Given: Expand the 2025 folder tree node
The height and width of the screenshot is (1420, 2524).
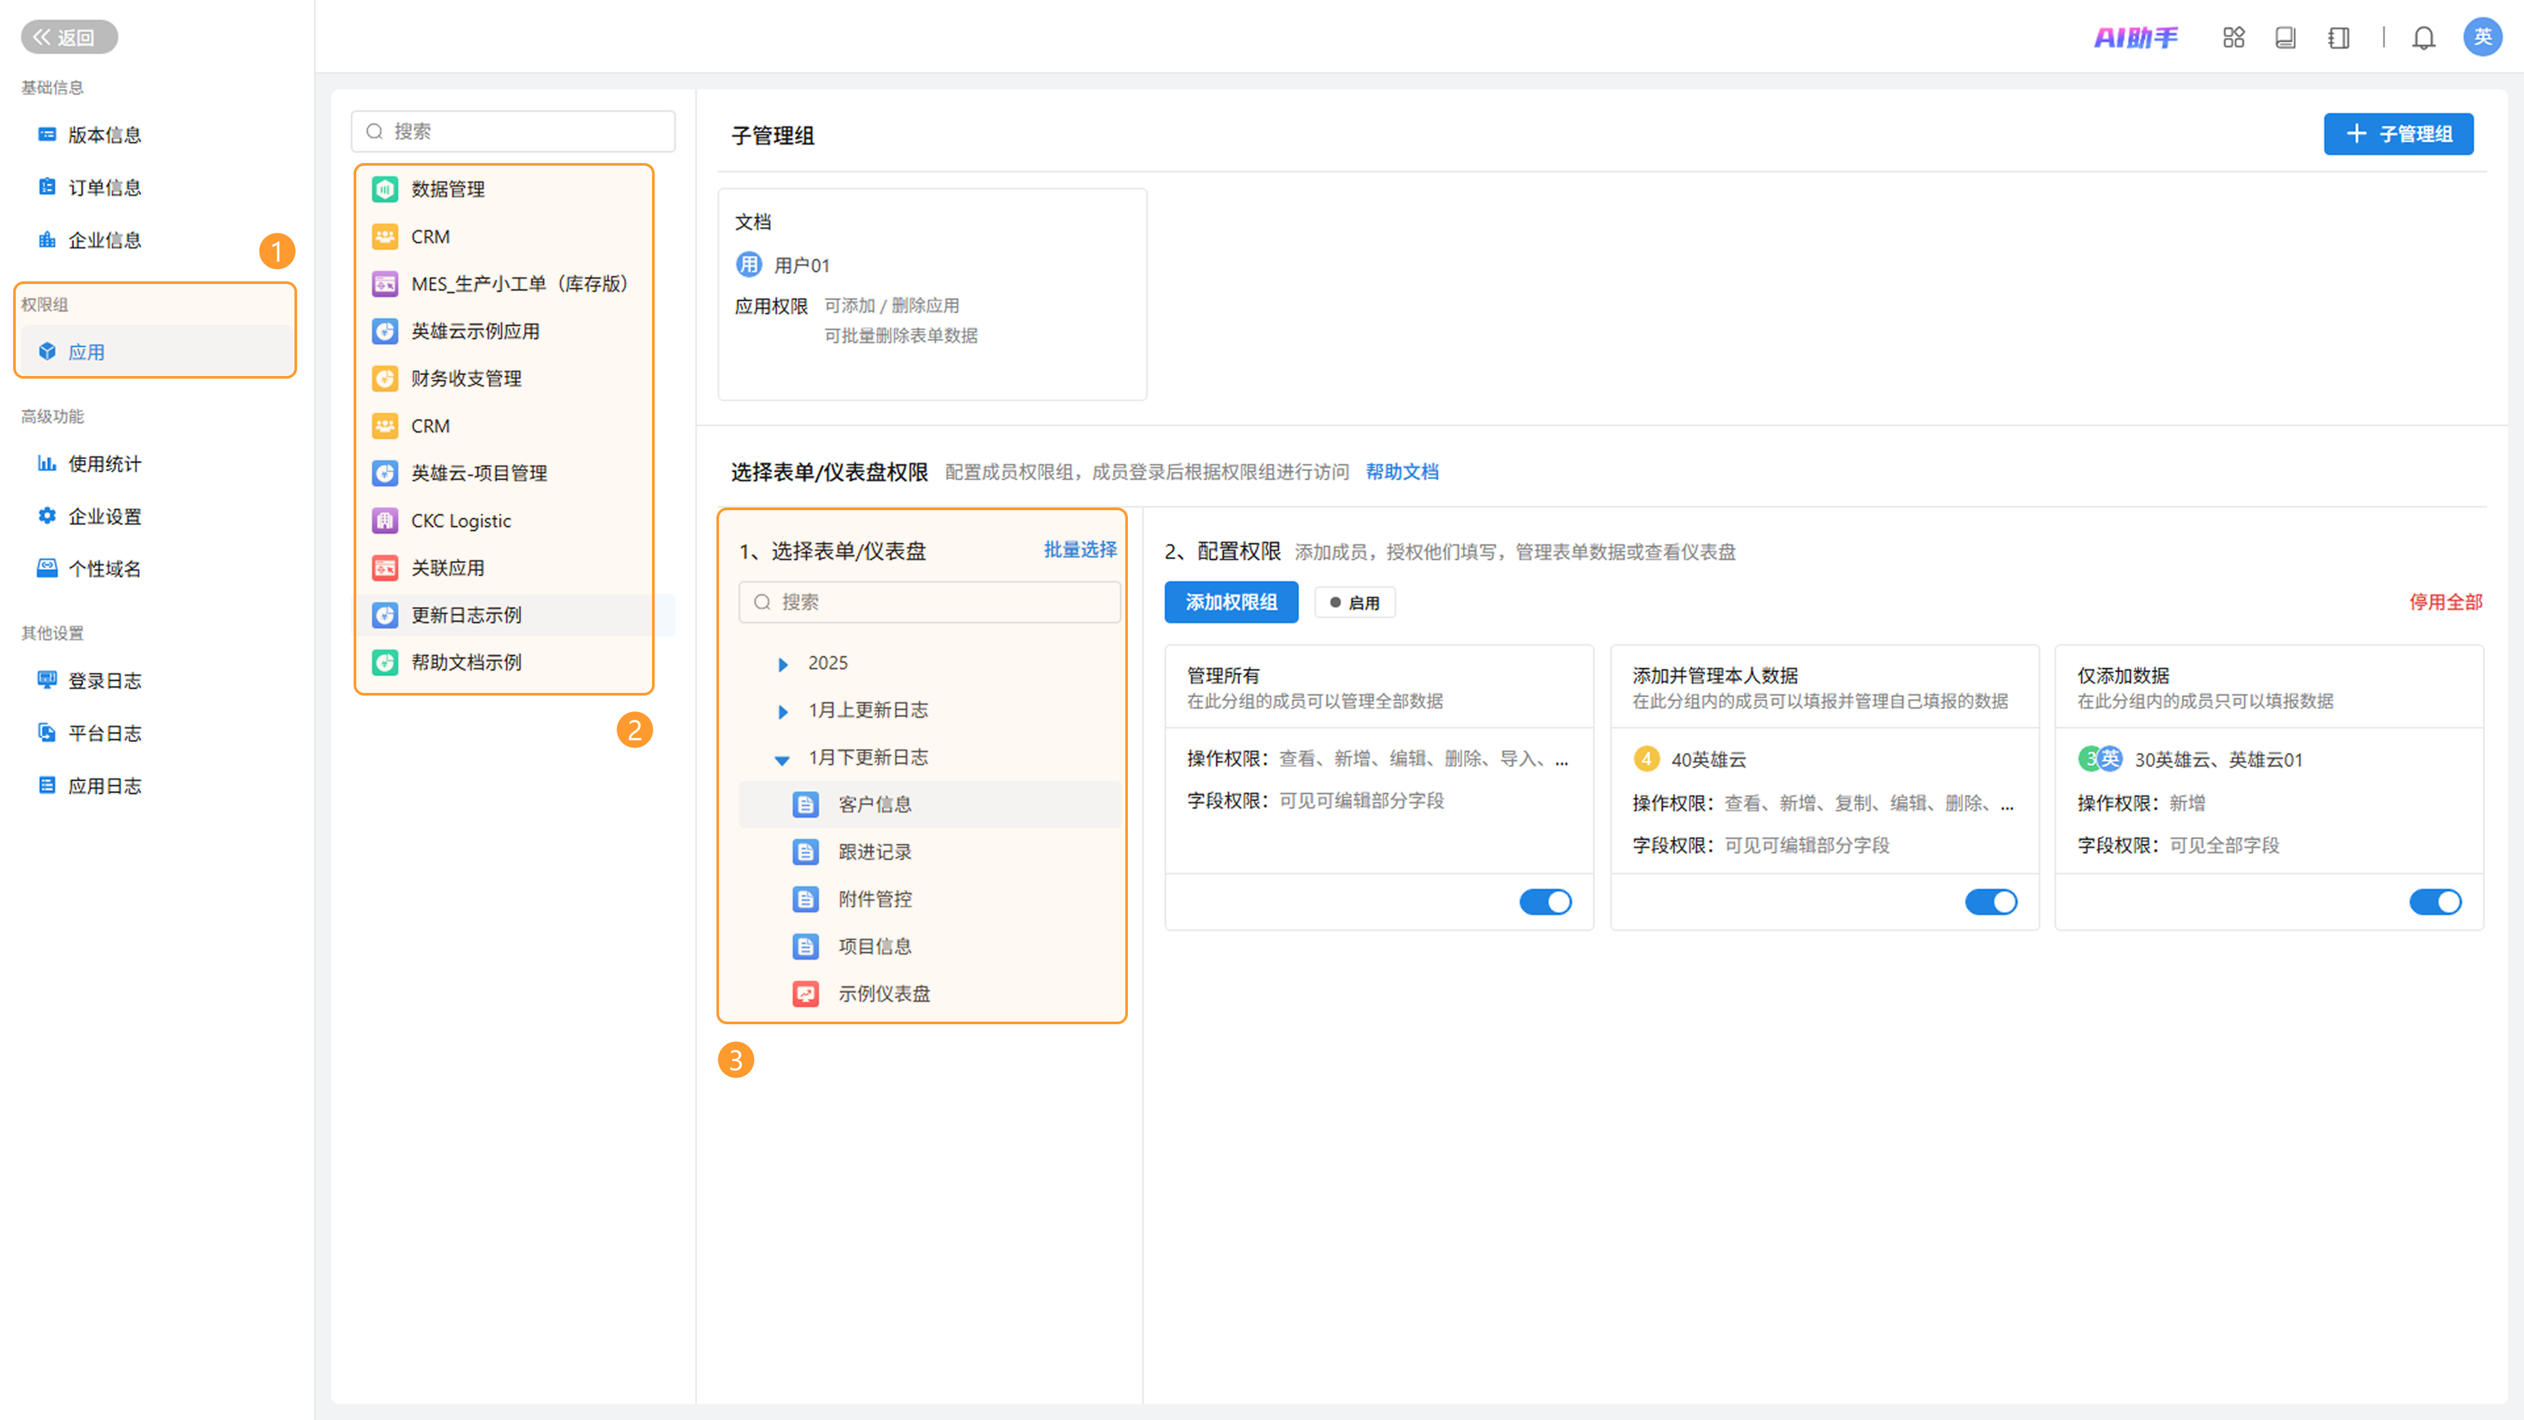Looking at the screenshot, I should pos(783,665).
